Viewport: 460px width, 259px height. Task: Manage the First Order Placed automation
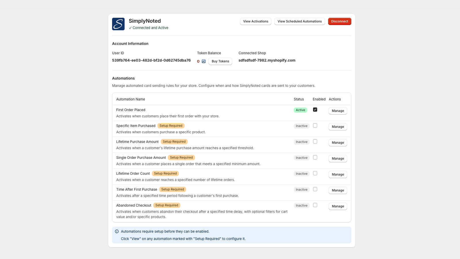pyautogui.click(x=338, y=111)
